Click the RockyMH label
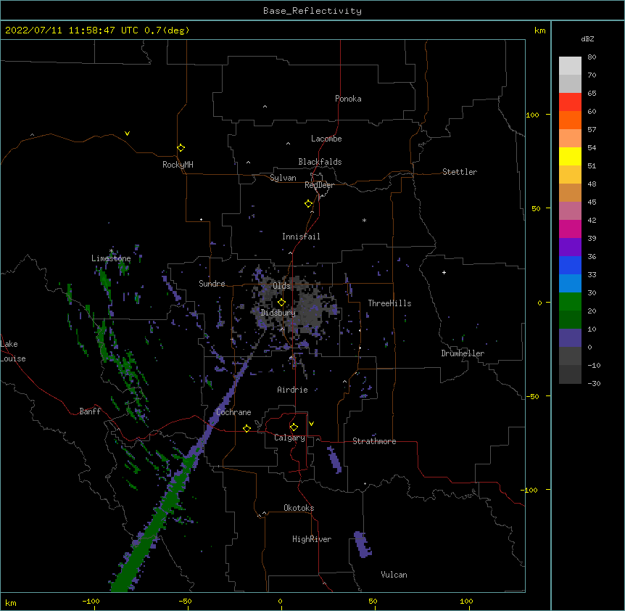This screenshot has width=625, height=611. coord(178,165)
